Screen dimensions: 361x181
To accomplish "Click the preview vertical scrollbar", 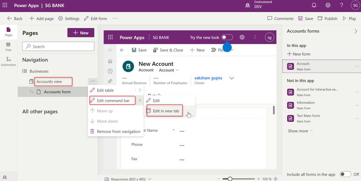I will point(274,110).
